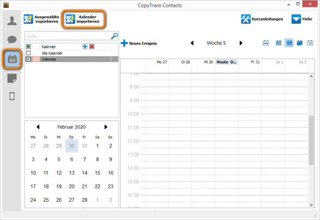Click the 12:00 time label
This screenshot has height=220, width=320.
pyautogui.click(x=133, y=141)
